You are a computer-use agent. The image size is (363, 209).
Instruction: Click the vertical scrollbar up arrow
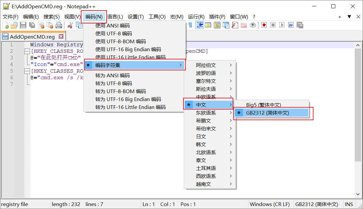click(x=358, y=45)
